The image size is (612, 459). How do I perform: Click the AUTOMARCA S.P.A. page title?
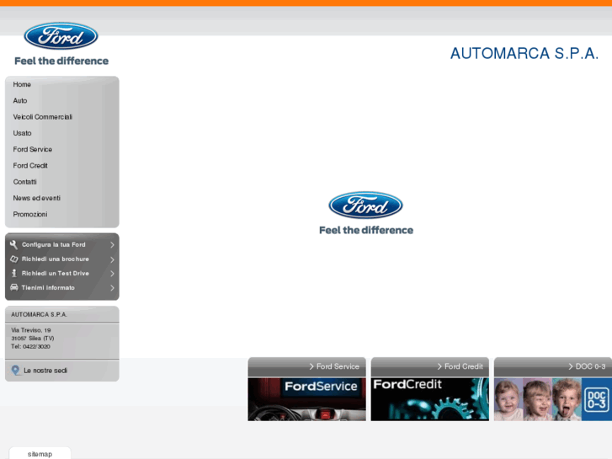[x=524, y=54]
